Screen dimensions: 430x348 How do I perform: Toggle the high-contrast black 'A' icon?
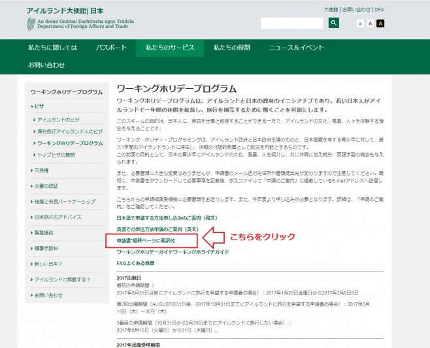tap(380, 24)
